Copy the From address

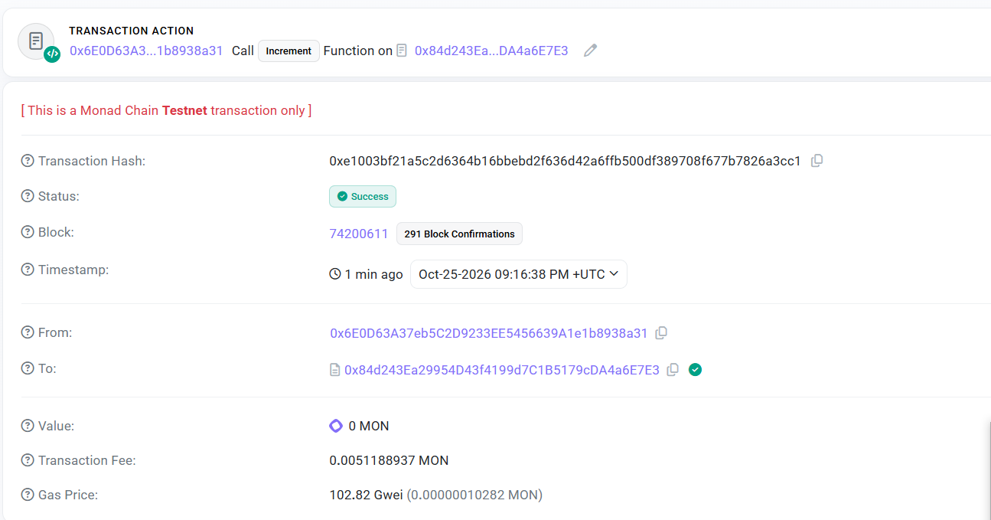click(x=662, y=333)
